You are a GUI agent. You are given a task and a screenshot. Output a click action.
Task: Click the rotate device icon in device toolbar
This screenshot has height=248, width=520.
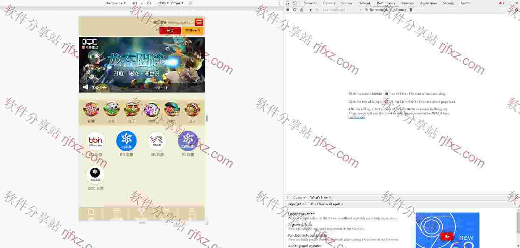coord(191,3)
